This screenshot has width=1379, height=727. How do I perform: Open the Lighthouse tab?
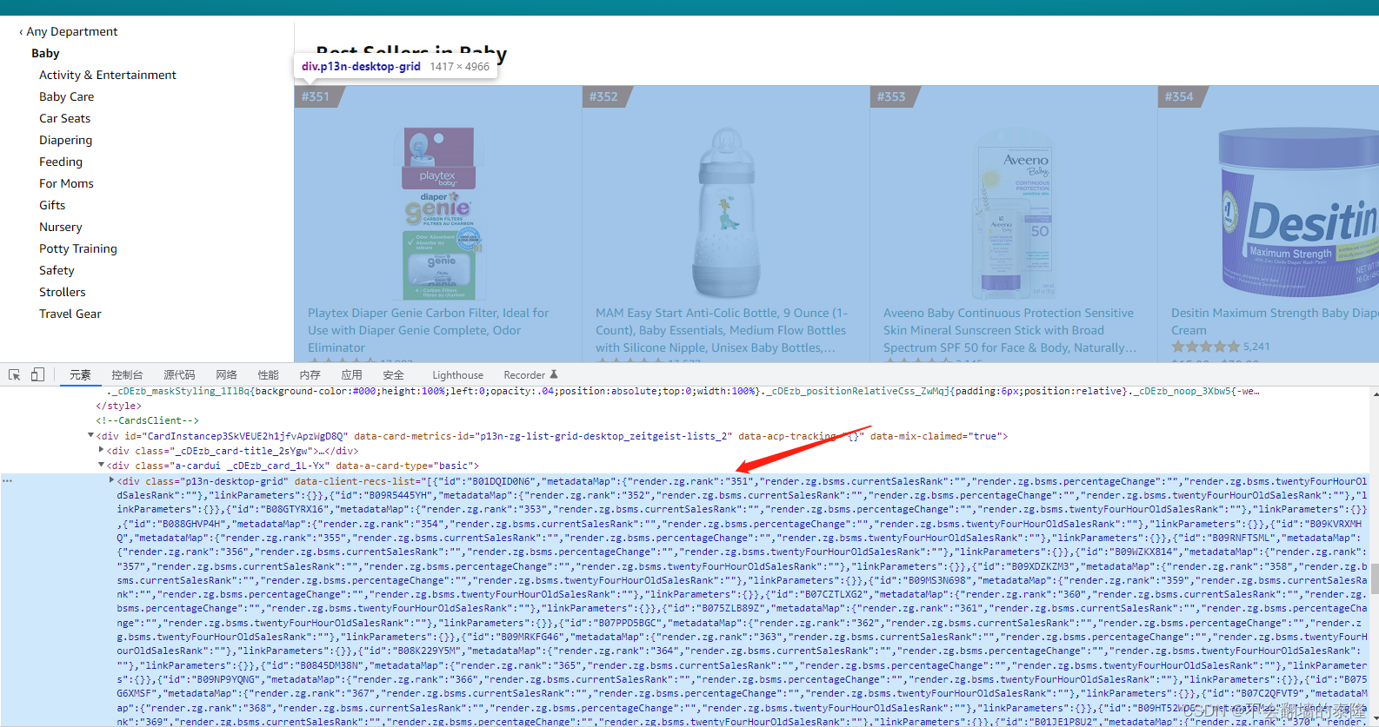(x=457, y=375)
